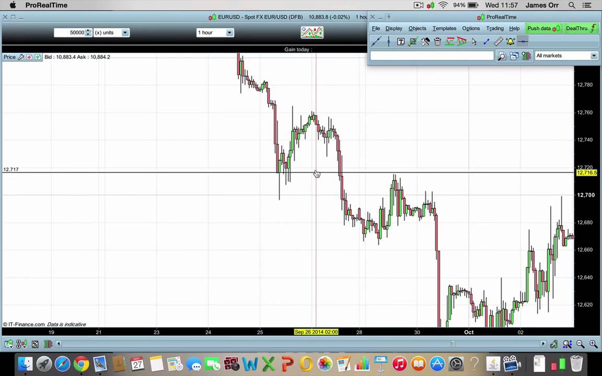The height and width of the screenshot is (376, 602).
Task: Open the indicators wizard chart icon
Action: pos(312,32)
